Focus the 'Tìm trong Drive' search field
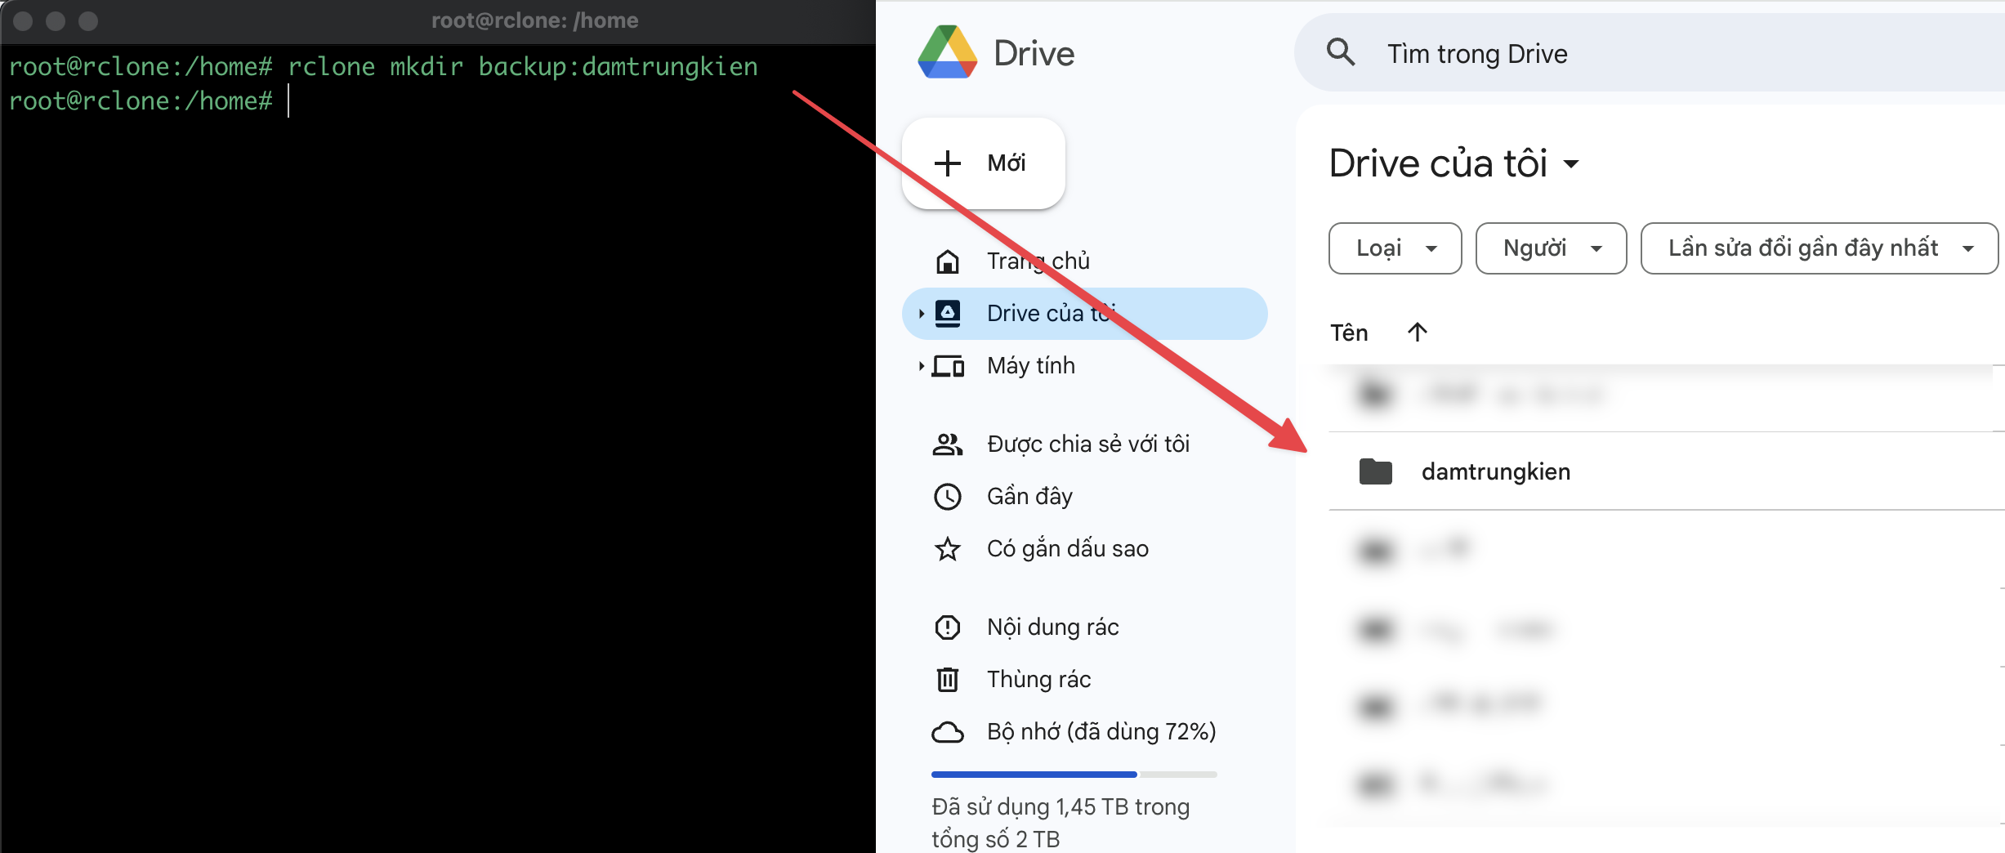Image resolution: width=2005 pixels, height=853 pixels. [1649, 53]
